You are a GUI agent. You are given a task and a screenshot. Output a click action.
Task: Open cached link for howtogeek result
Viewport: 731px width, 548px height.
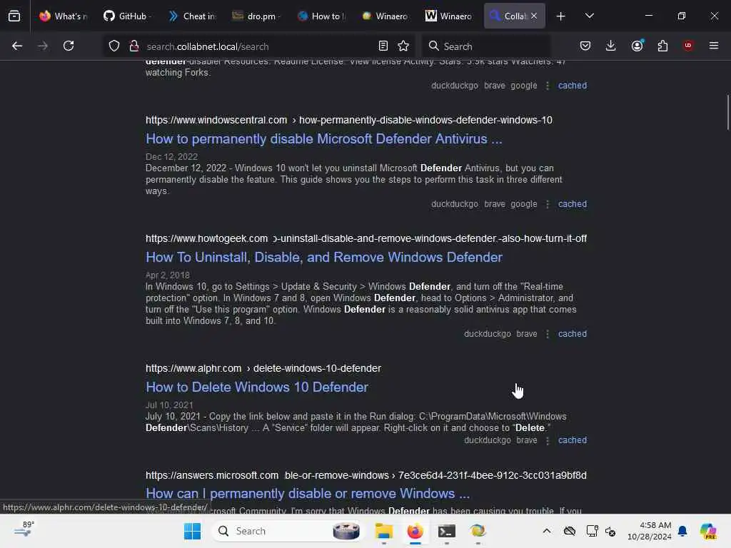point(573,334)
